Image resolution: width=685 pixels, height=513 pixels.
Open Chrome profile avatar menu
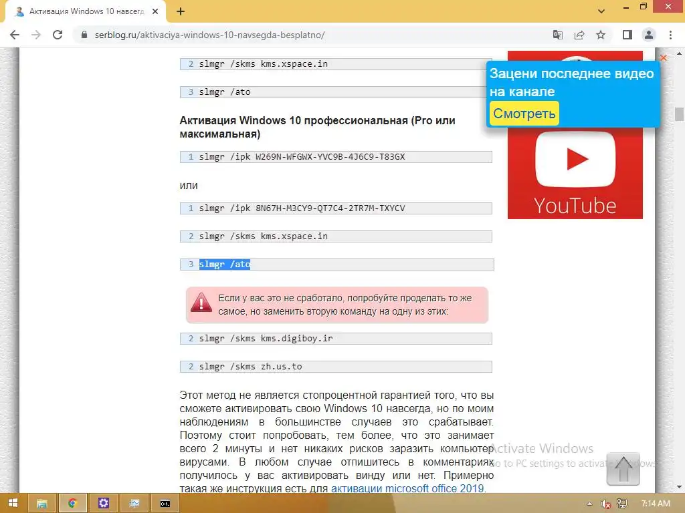(649, 35)
